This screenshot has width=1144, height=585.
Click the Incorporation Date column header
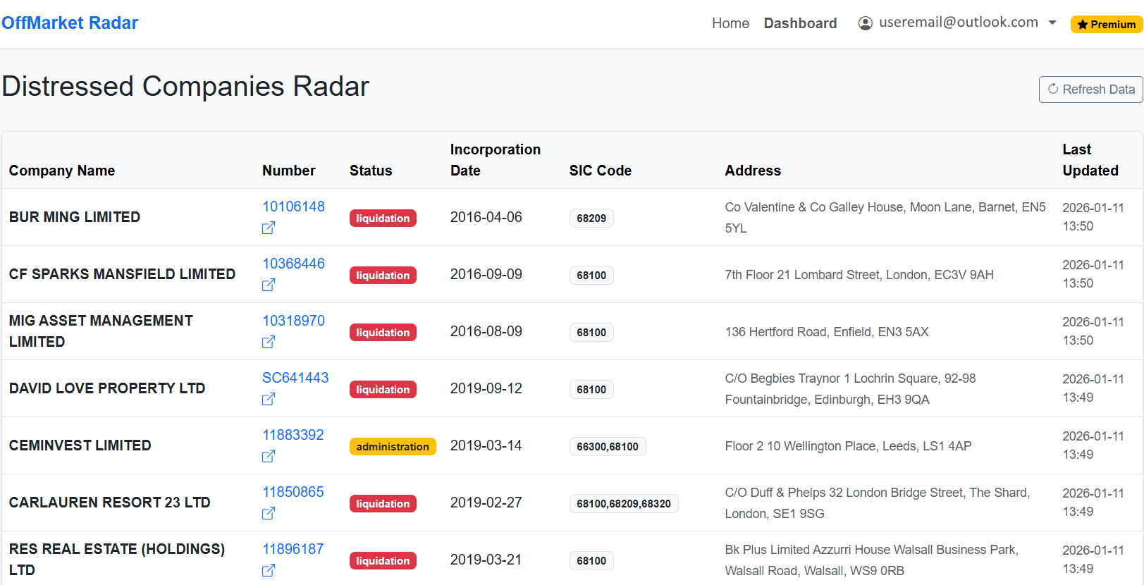click(x=496, y=160)
